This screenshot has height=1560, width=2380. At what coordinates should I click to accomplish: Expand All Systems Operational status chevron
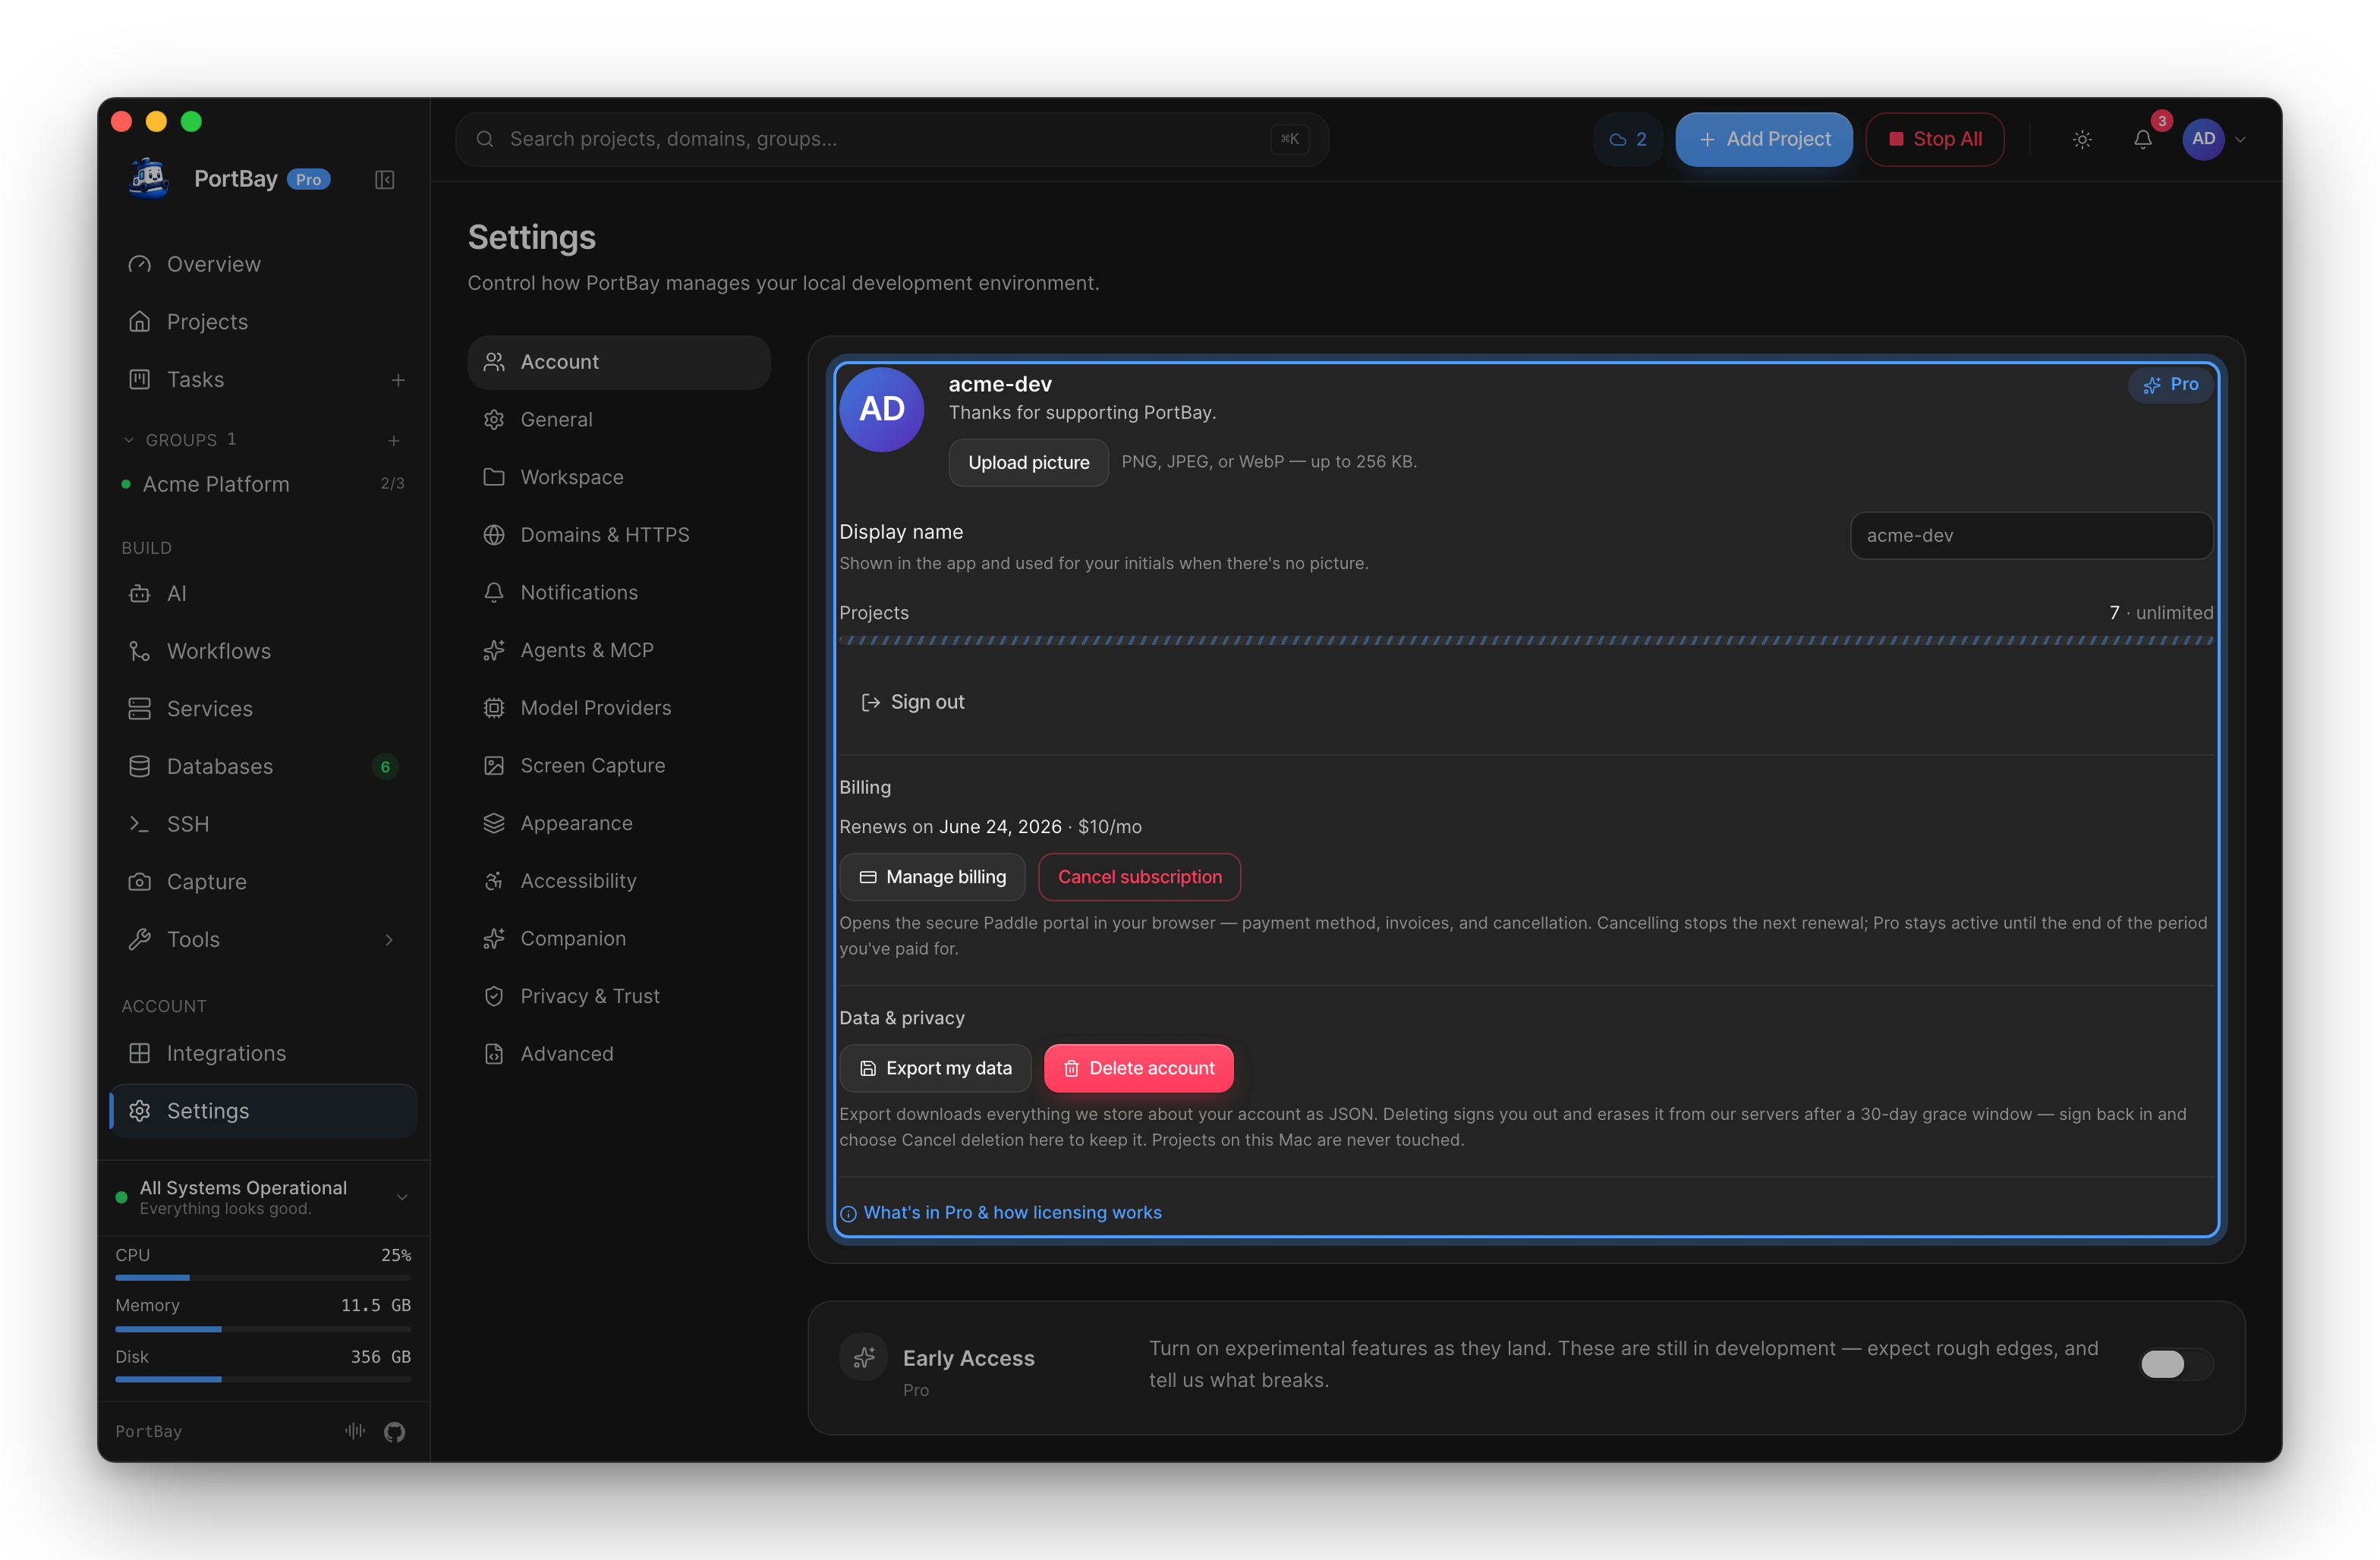(x=402, y=1197)
